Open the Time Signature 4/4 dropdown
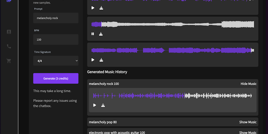 click(x=56, y=61)
